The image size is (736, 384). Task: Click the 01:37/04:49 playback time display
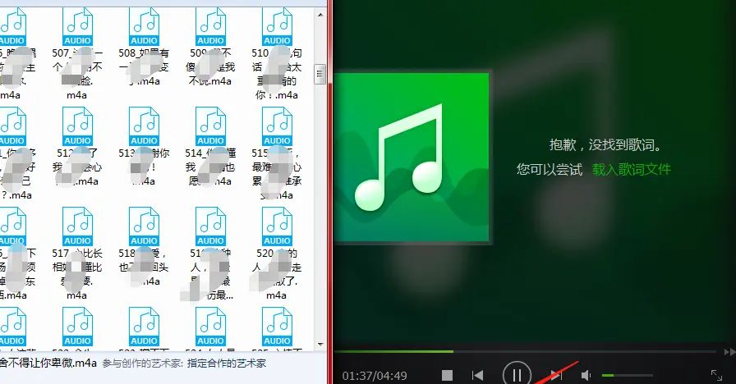(375, 376)
